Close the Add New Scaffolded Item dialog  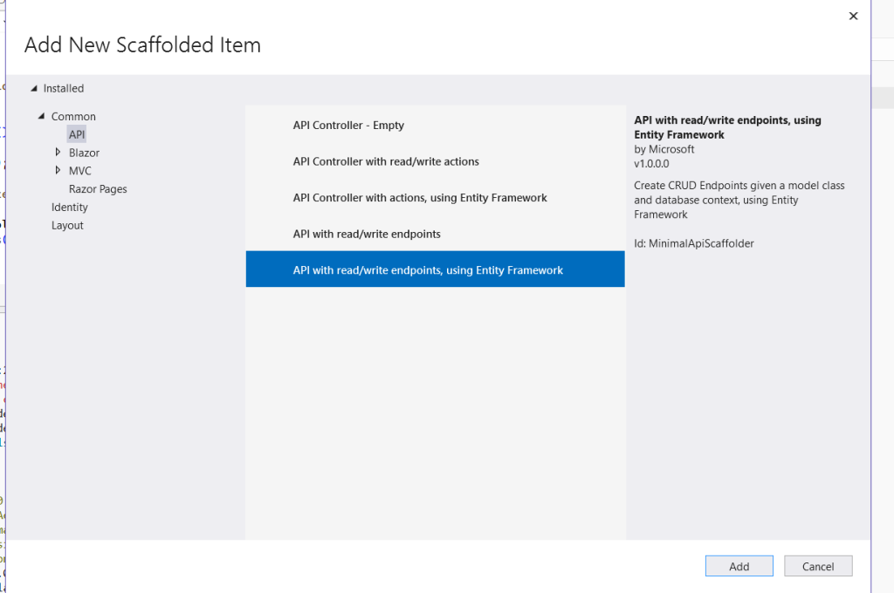pyautogui.click(x=853, y=16)
